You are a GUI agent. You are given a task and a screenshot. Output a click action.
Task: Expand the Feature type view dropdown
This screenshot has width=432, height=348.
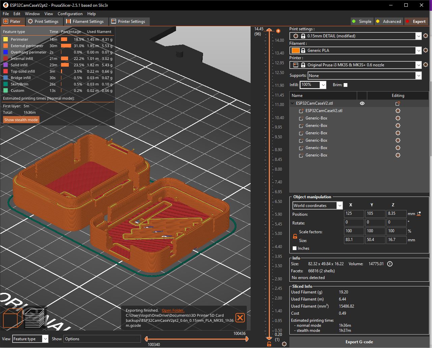coord(30,339)
